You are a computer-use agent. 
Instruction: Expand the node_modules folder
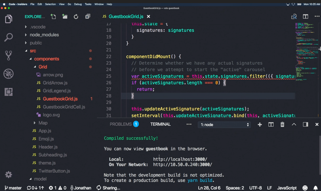pyautogui.click(x=44, y=35)
